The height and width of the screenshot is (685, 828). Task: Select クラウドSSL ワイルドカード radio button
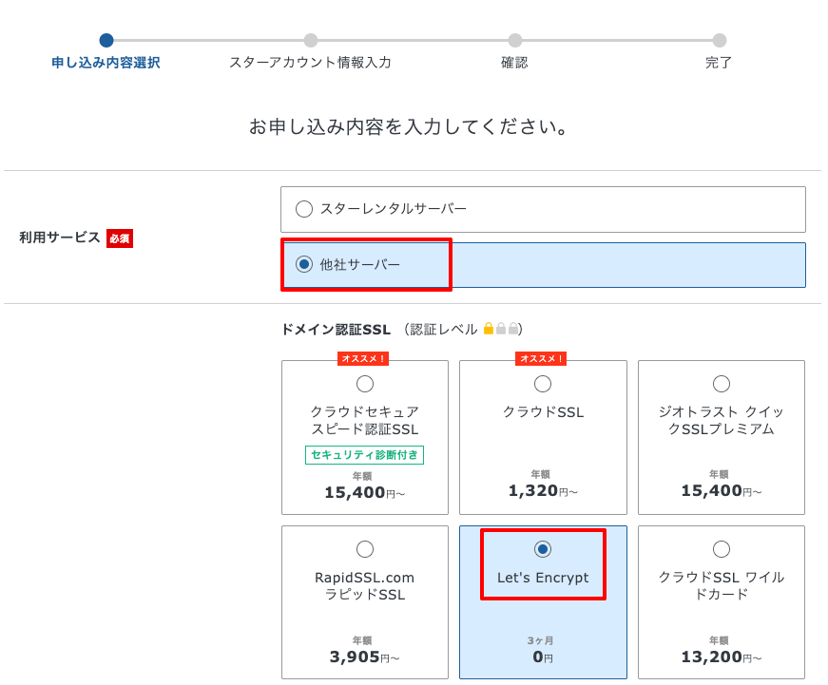click(x=721, y=549)
